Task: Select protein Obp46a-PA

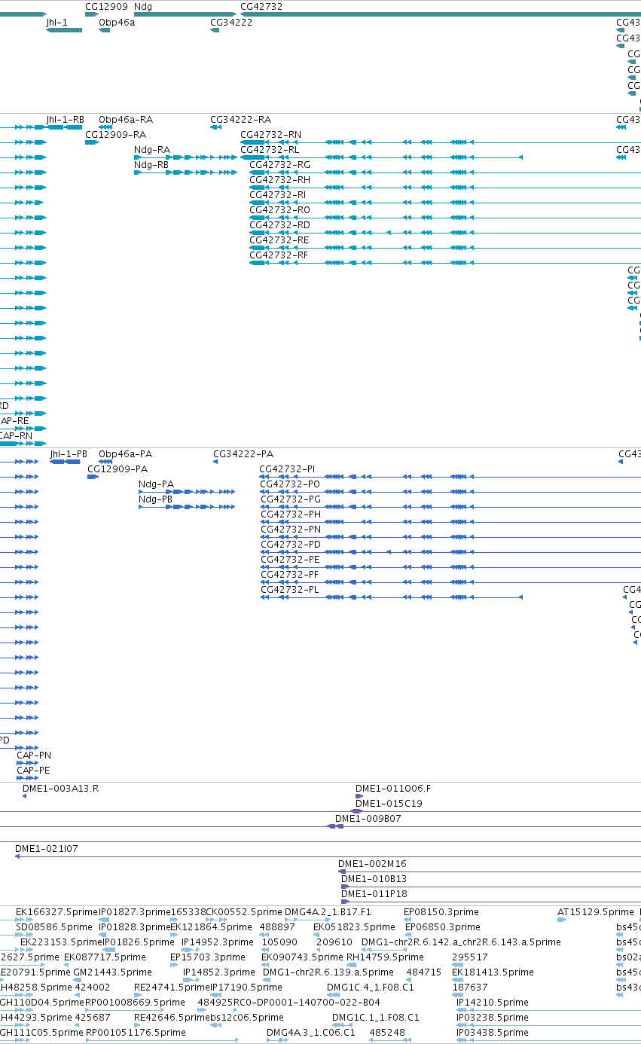Action: [x=125, y=453]
